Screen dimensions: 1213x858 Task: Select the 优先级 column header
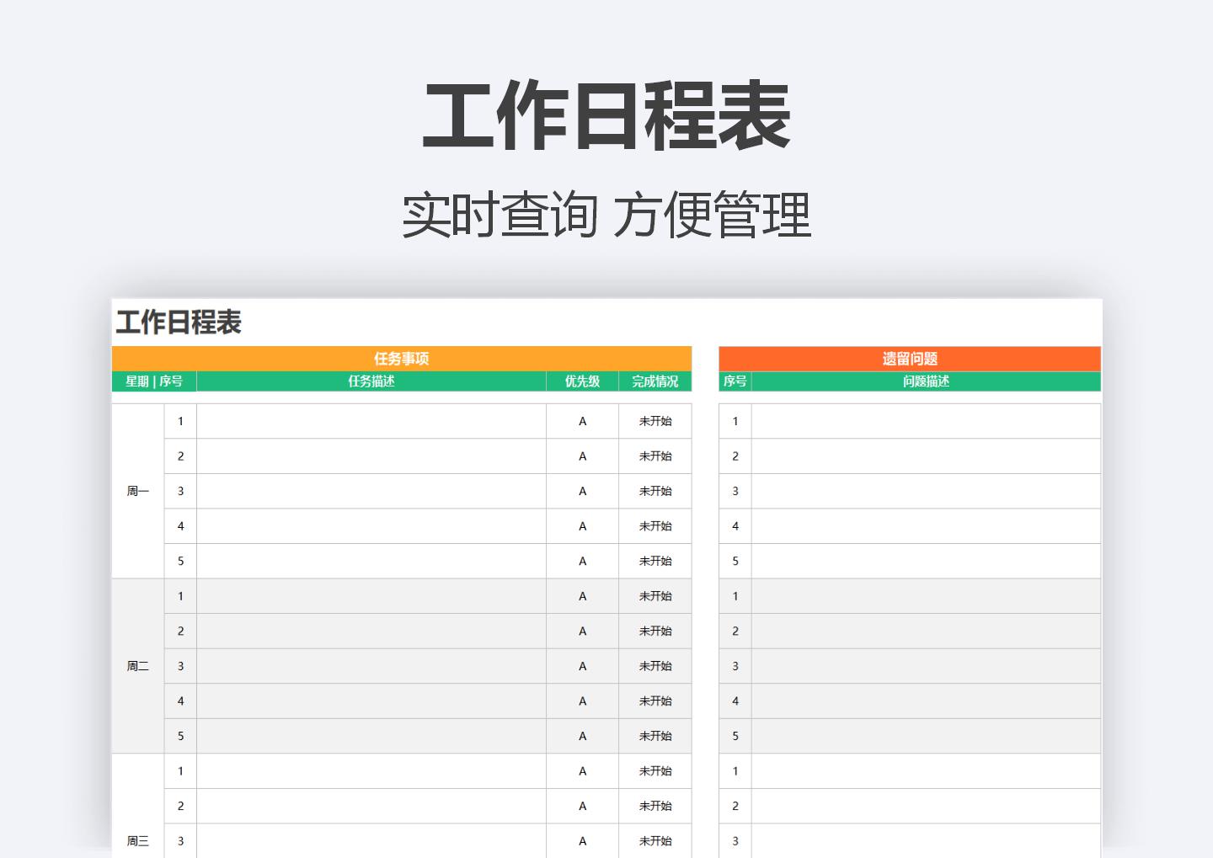(582, 381)
